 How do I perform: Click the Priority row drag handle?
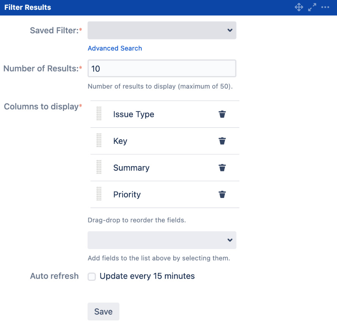99,194
